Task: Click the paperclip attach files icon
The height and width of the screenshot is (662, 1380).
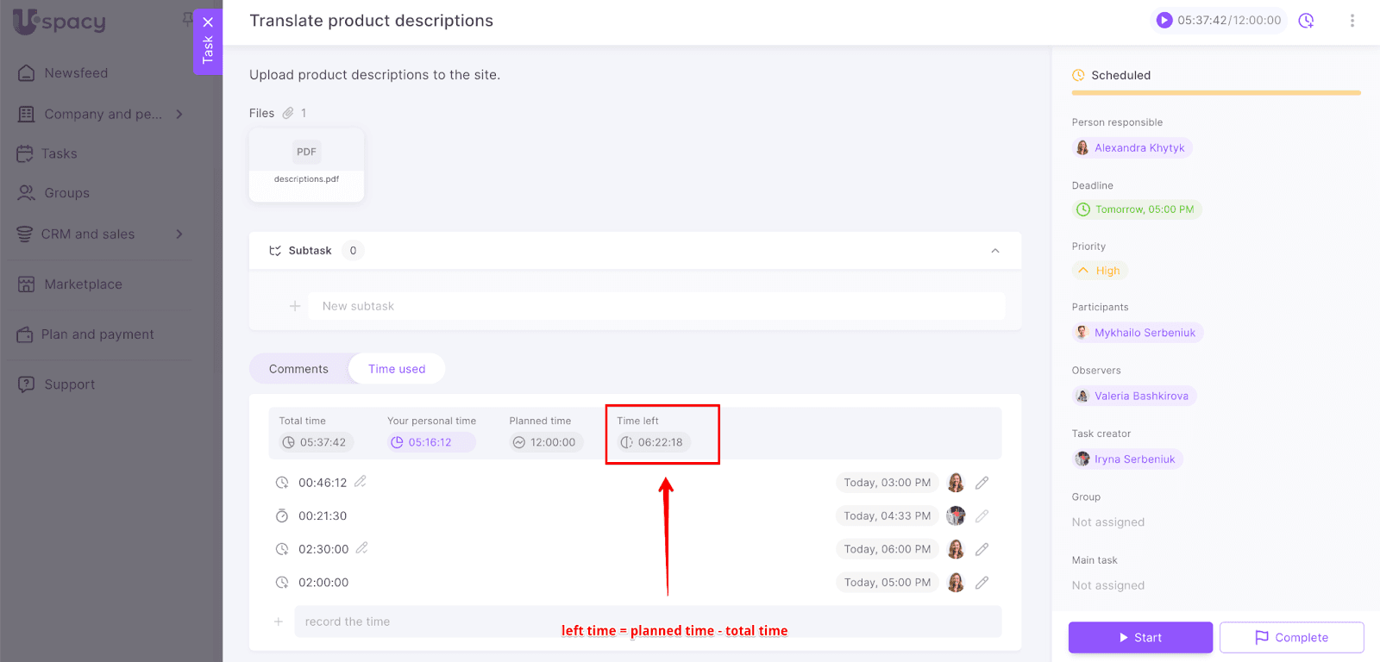Action: [288, 113]
